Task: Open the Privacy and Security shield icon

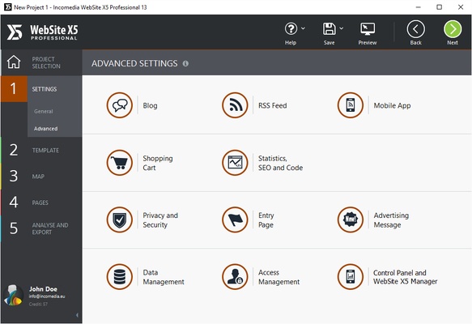Action: [x=120, y=220]
